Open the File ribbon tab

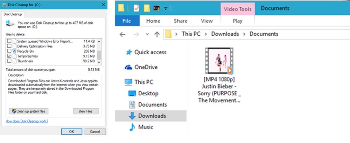pos(127,21)
